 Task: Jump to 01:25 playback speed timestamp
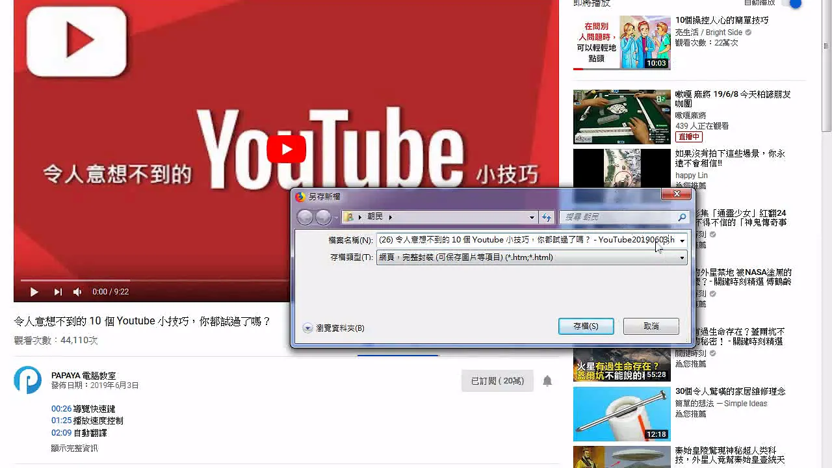click(61, 421)
